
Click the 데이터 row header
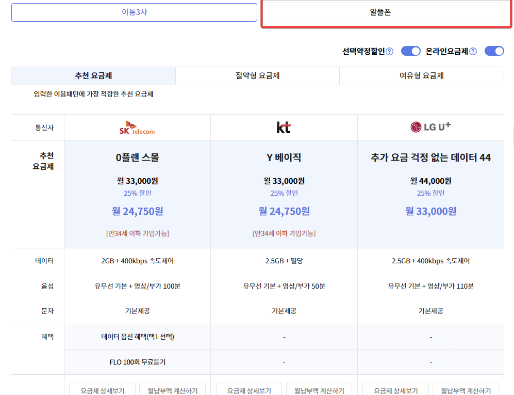pyautogui.click(x=44, y=261)
